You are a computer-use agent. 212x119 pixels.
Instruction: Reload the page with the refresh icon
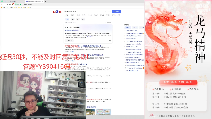tap(7, 4)
